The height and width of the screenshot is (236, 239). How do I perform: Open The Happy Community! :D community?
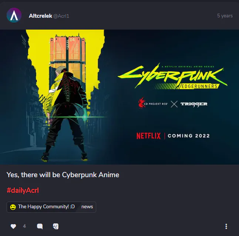pos(46,207)
